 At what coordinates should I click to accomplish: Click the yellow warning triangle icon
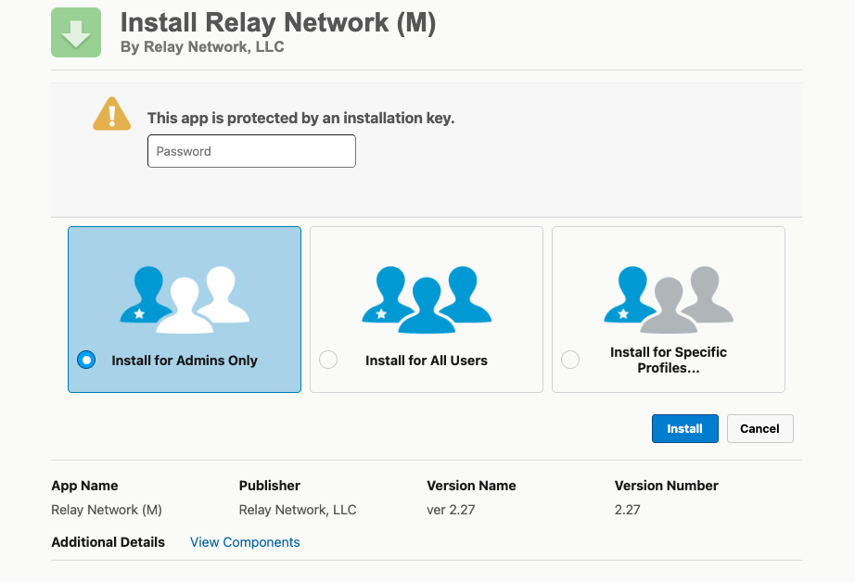click(111, 114)
